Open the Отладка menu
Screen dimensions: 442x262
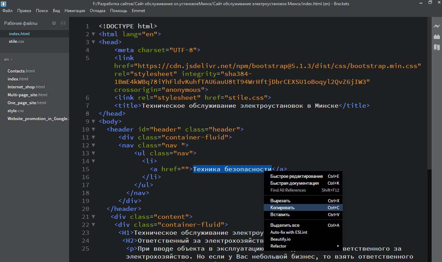pos(97,11)
